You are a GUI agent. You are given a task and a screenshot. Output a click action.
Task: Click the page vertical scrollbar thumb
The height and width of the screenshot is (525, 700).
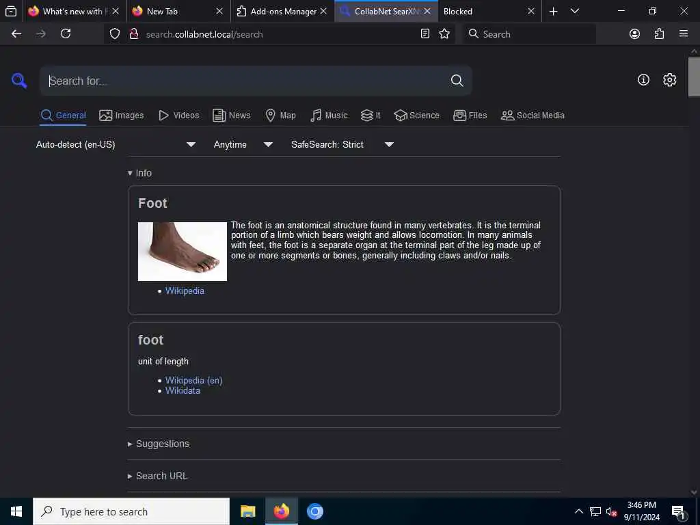[694, 77]
